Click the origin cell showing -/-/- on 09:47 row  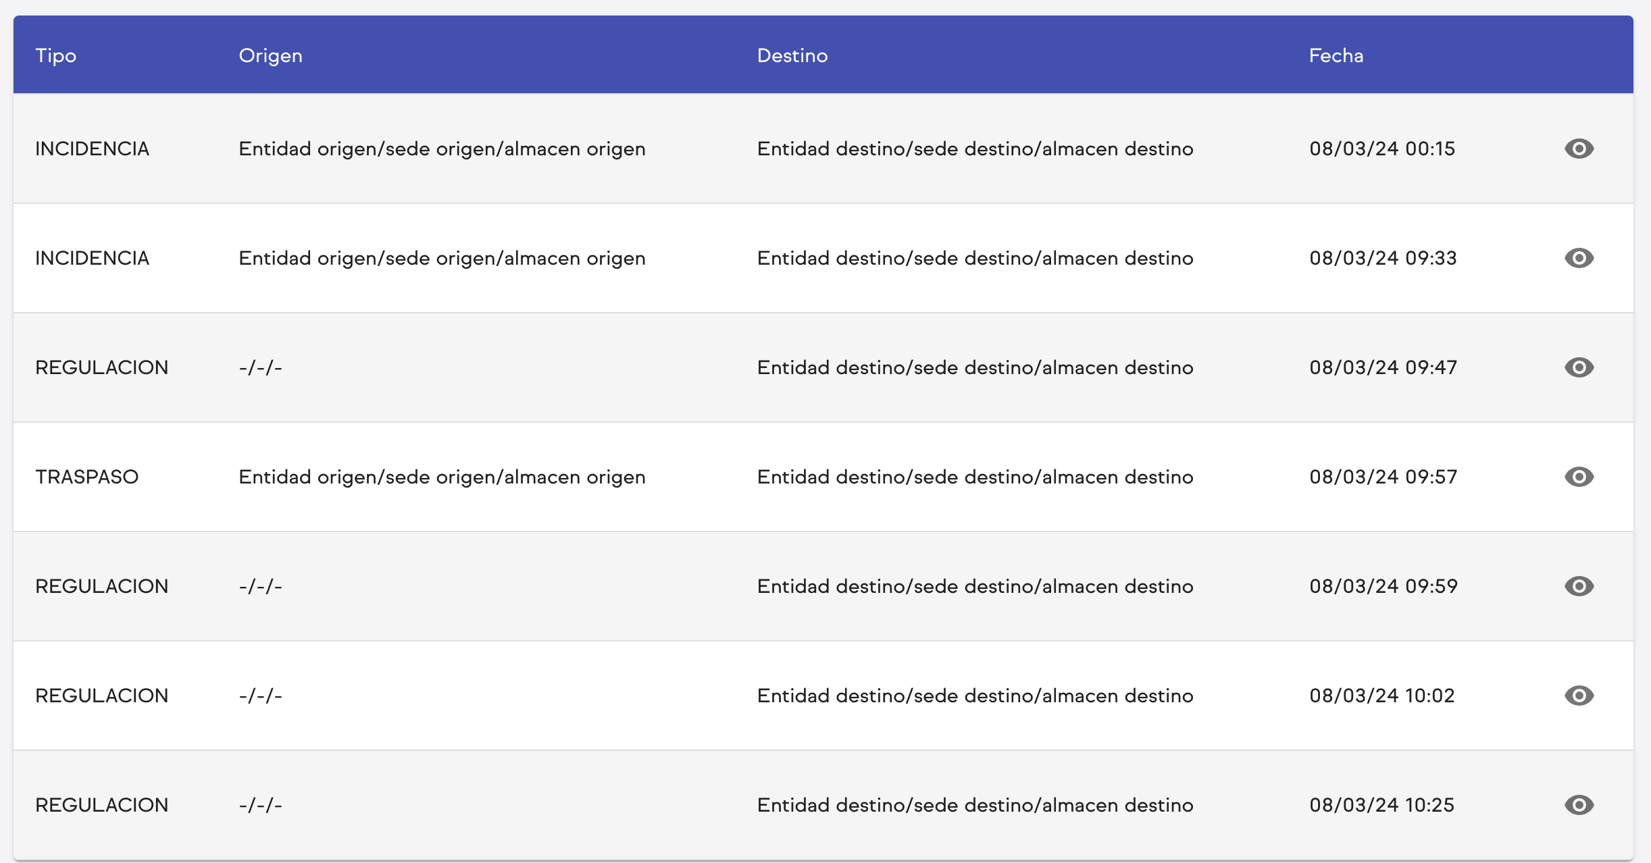point(260,367)
